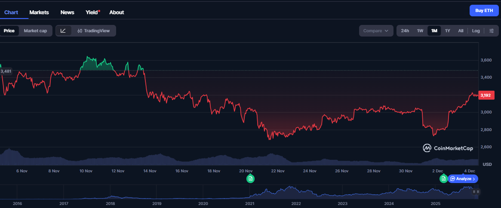
Task: Click green news document marker near 20 Nov
Action: pos(250,178)
